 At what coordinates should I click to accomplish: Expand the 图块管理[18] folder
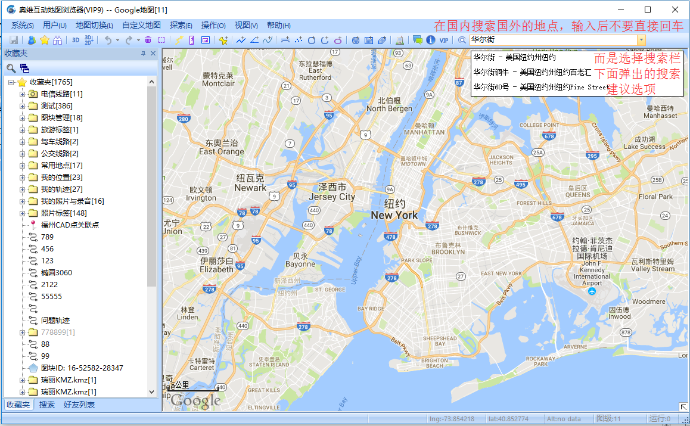click(x=22, y=118)
